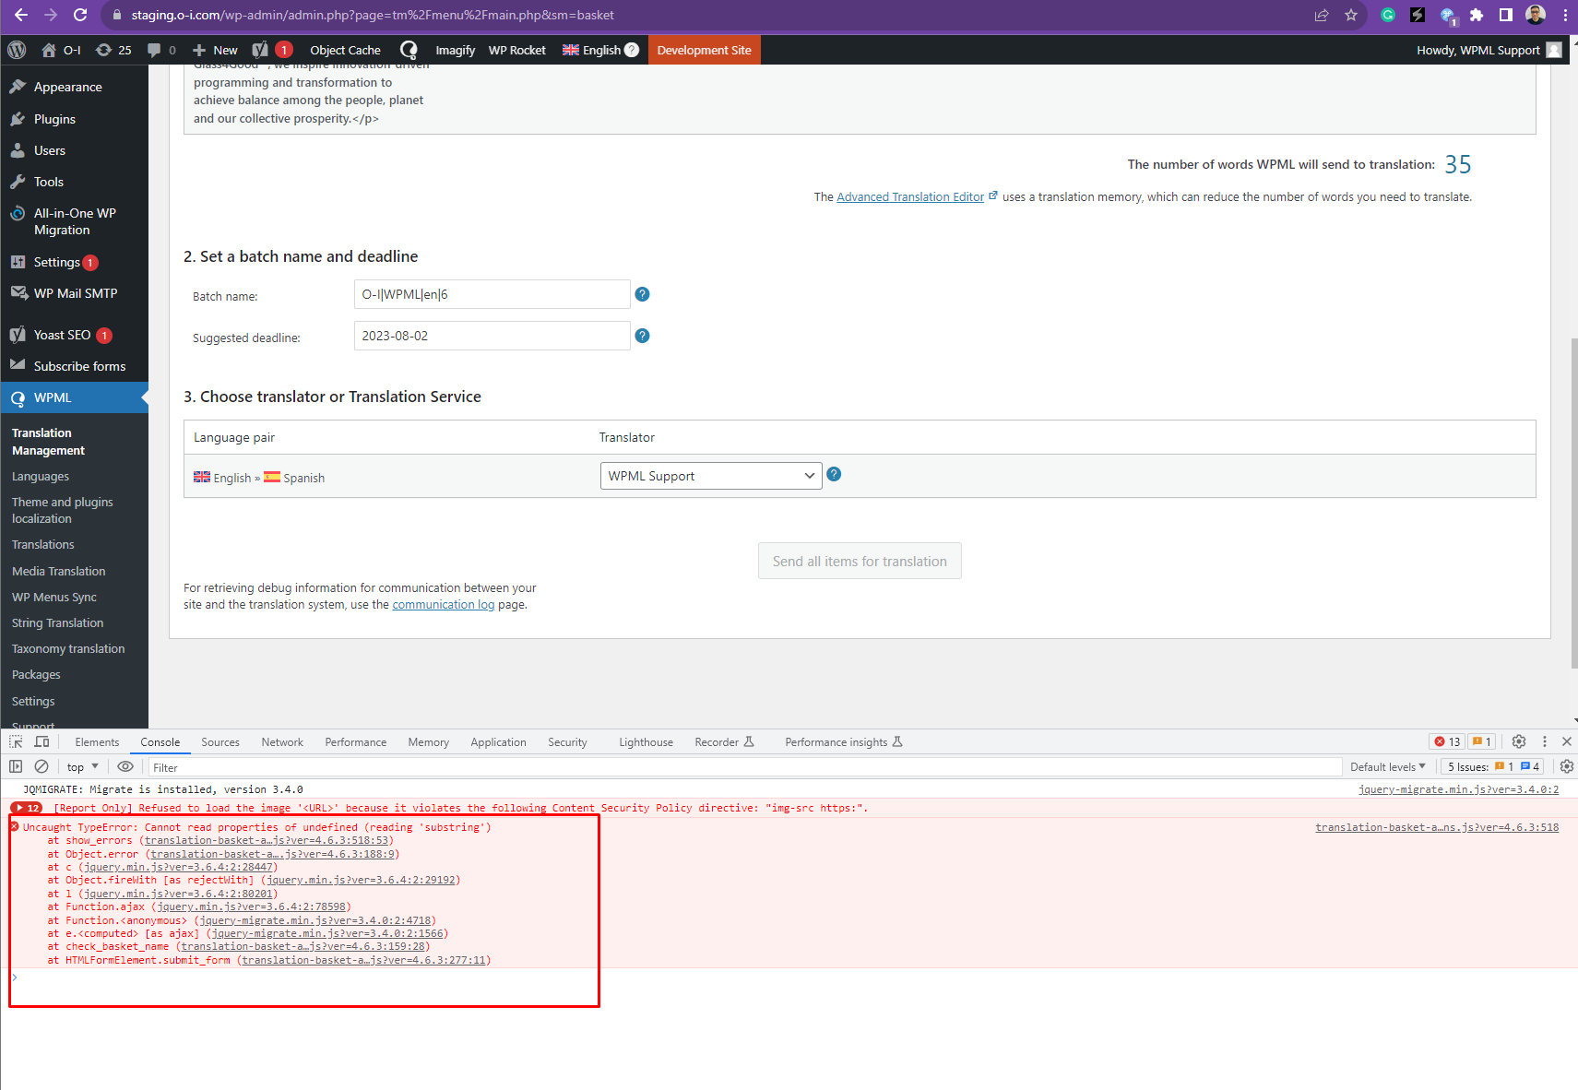Click the 1 warning counter badge

pyautogui.click(x=1482, y=741)
